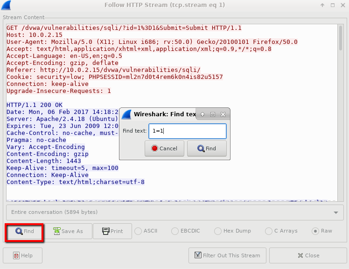Click 'Vary: Accept-Encoding' line
Image resolution: width=349 pixels, height=269 pixels.
click(x=46, y=147)
